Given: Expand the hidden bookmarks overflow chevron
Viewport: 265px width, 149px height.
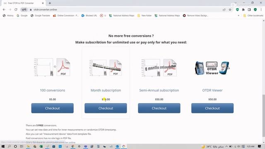Looking at the screenshot, I should (238, 16).
